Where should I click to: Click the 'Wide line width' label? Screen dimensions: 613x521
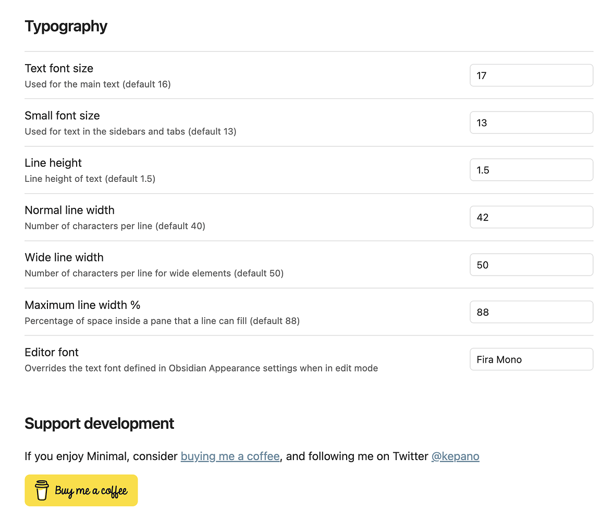[x=64, y=257]
